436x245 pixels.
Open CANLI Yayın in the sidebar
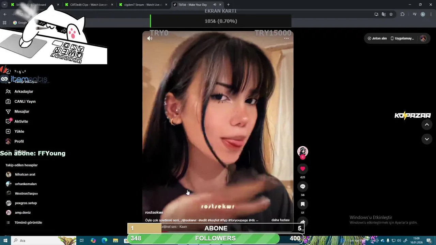coord(20,101)
